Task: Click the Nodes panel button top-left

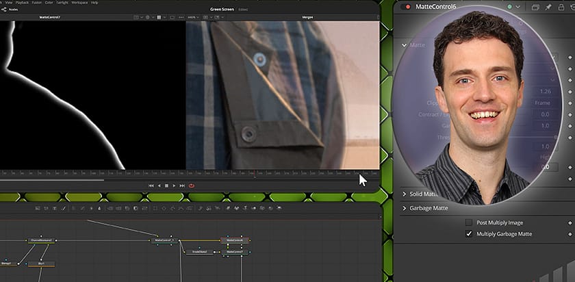Action: [x=10, y=10]
